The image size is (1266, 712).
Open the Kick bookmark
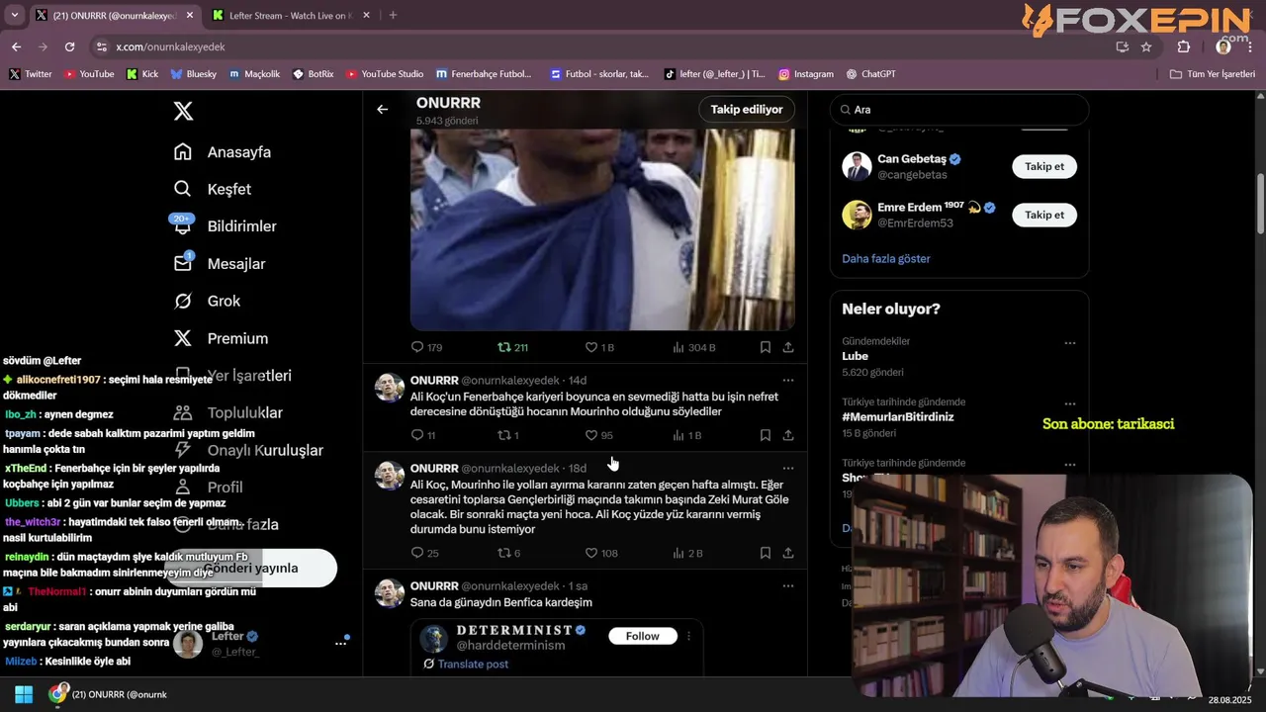[x=142, y=74]
